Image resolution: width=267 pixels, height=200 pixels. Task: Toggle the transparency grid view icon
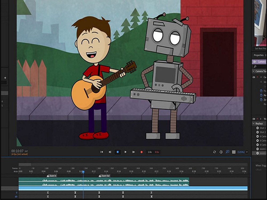[234, 152]
